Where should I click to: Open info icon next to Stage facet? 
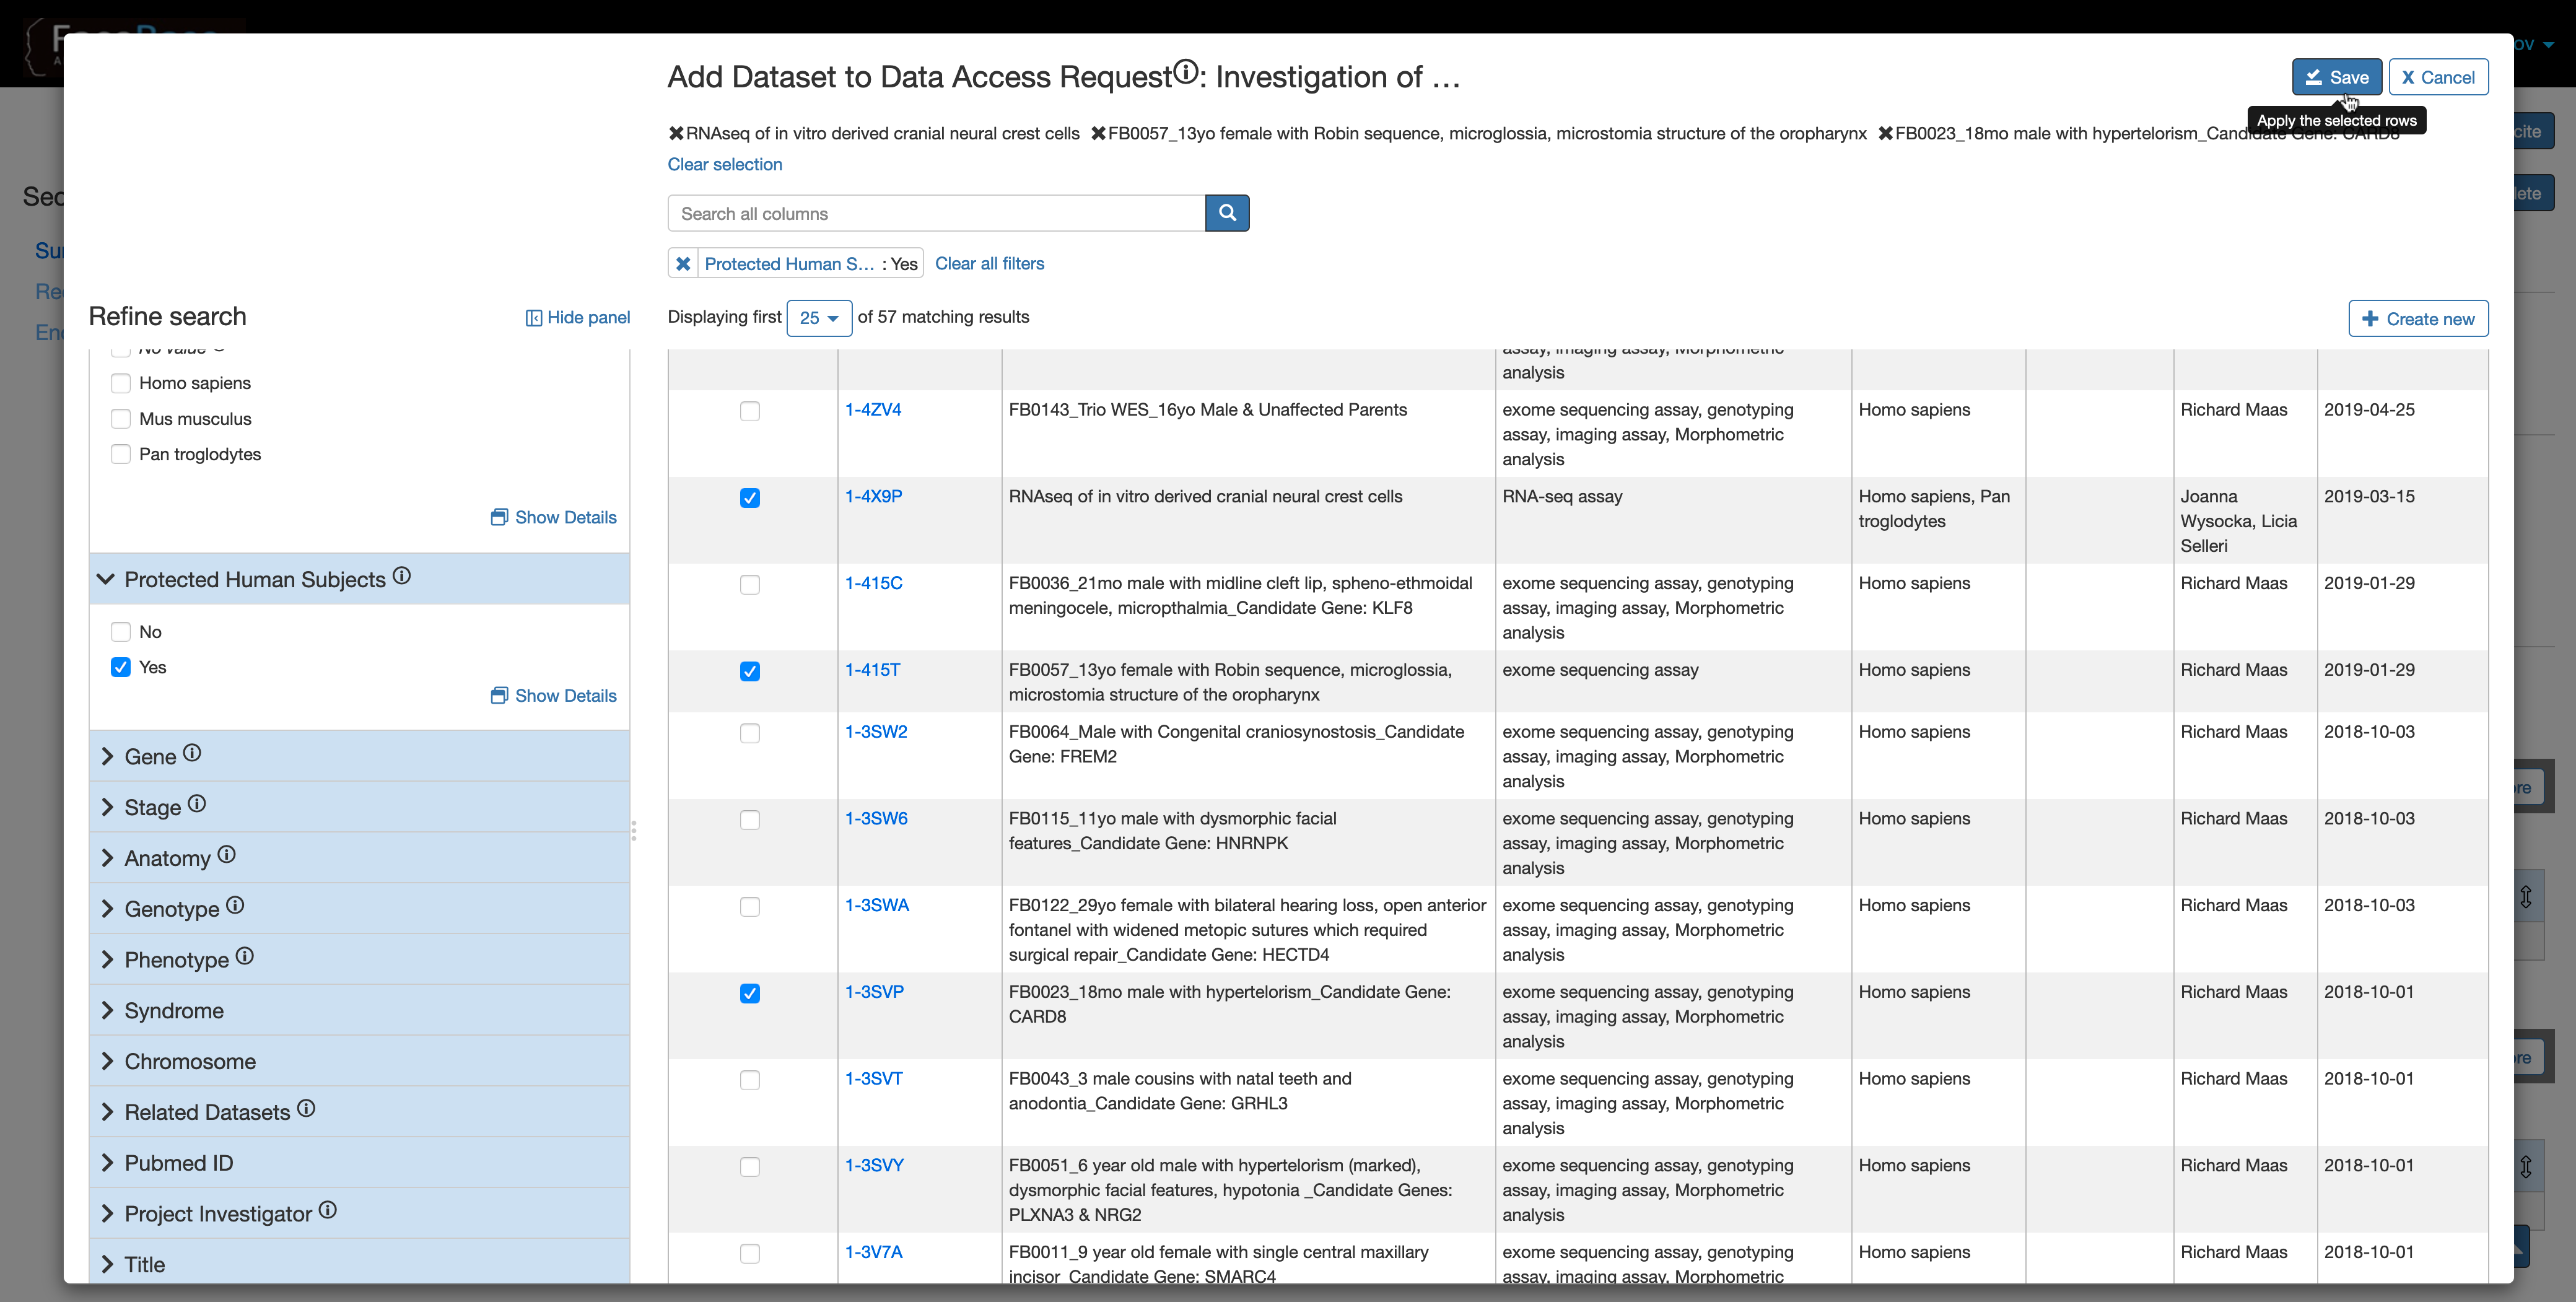pos(197,804)
